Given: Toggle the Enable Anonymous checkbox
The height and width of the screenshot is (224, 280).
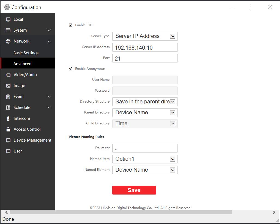Looking at the screenshot, I should pyautogui.click(x=71, y=68).
